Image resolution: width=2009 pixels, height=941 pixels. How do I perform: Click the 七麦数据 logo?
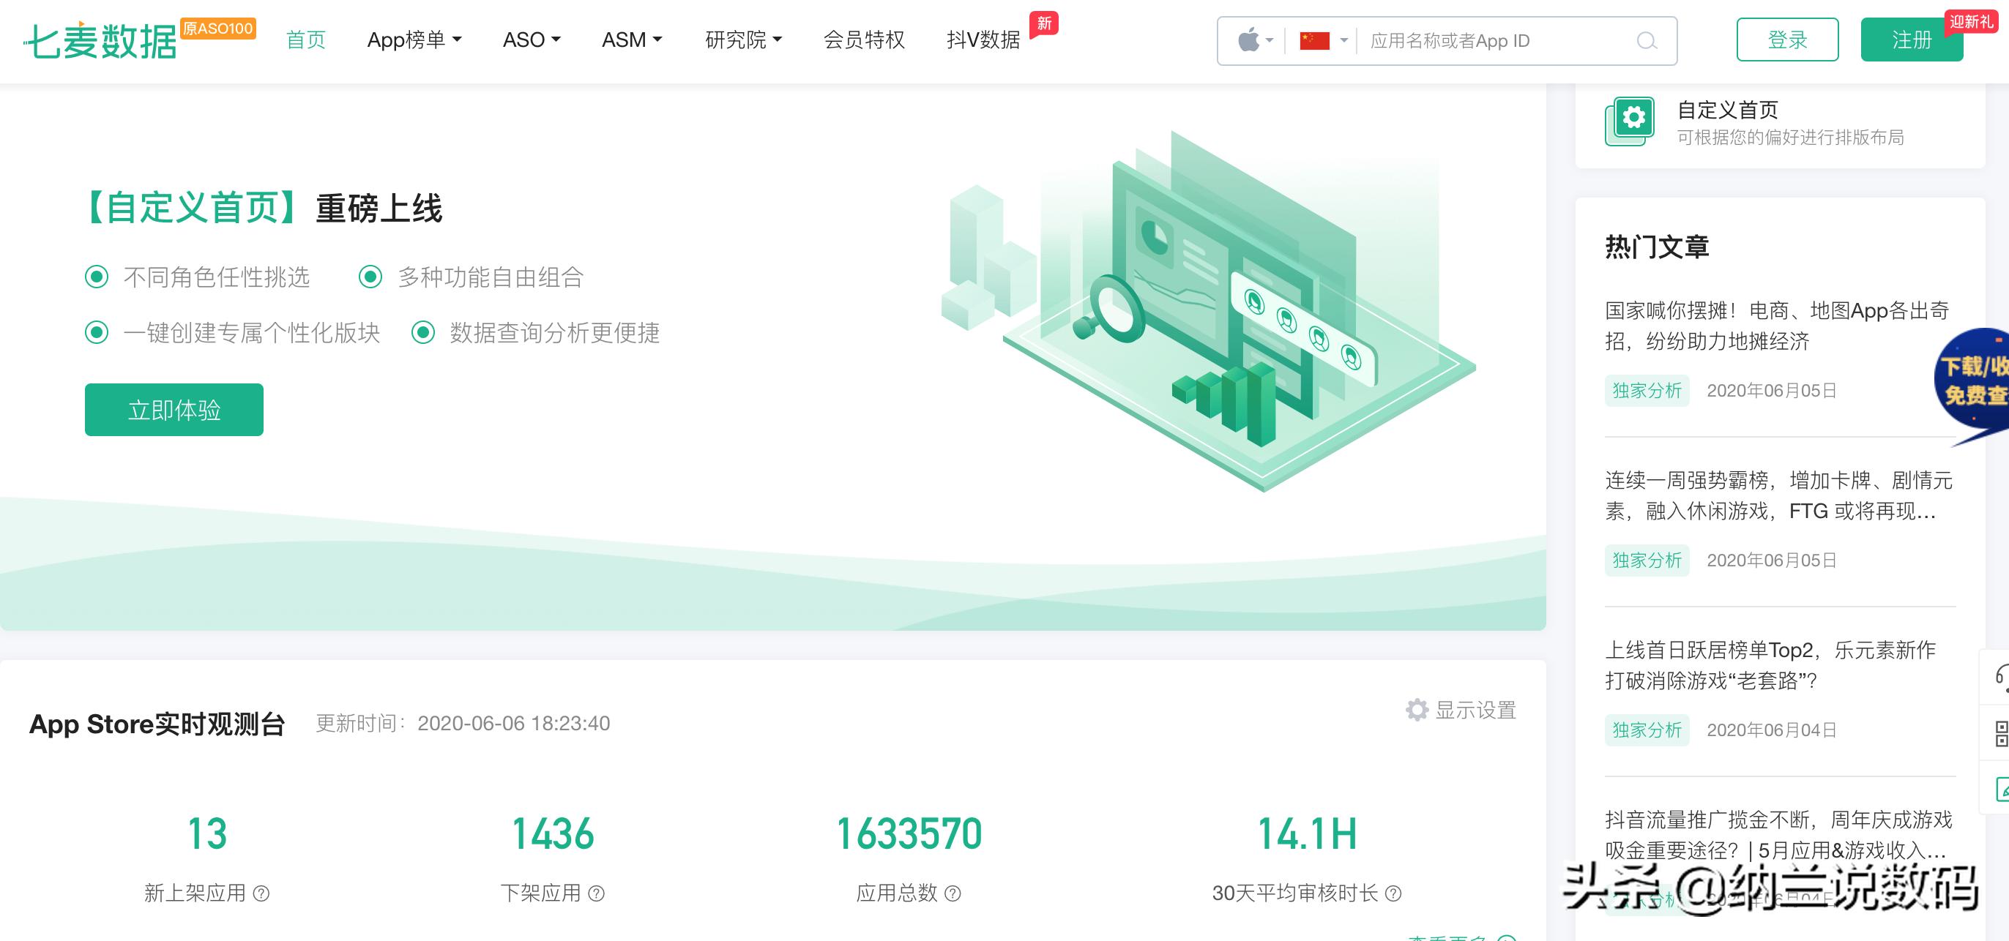tap(101, 40)
